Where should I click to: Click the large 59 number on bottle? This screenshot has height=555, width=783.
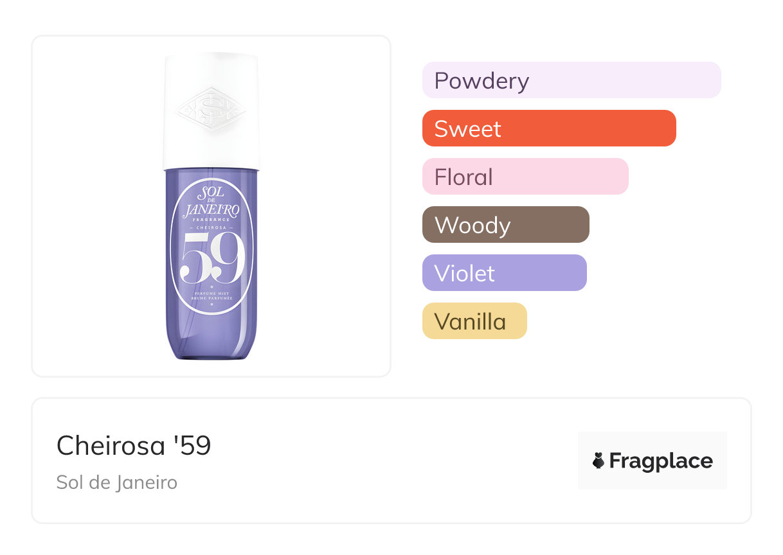pos(212,259)
